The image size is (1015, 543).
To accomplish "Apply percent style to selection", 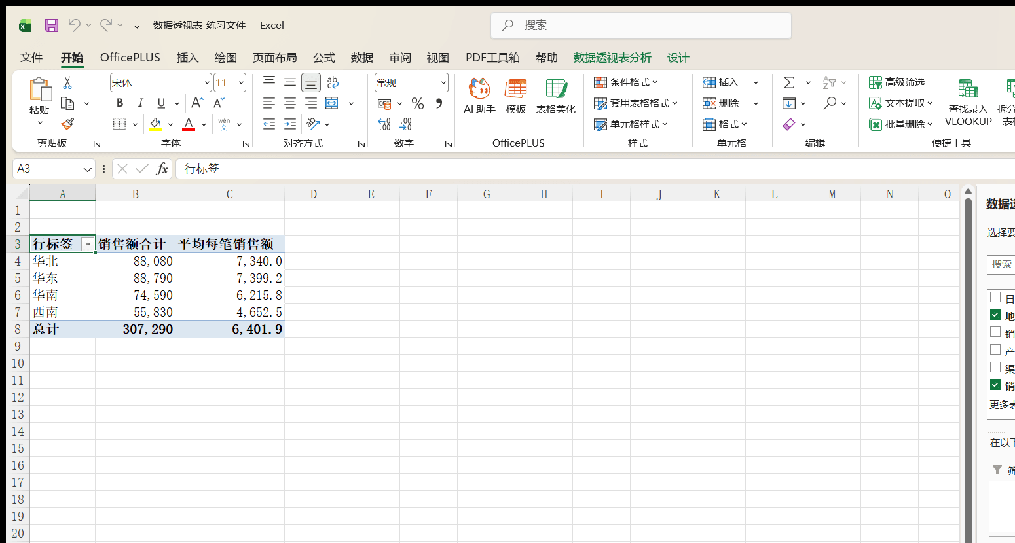I will [x=418, y=103].
